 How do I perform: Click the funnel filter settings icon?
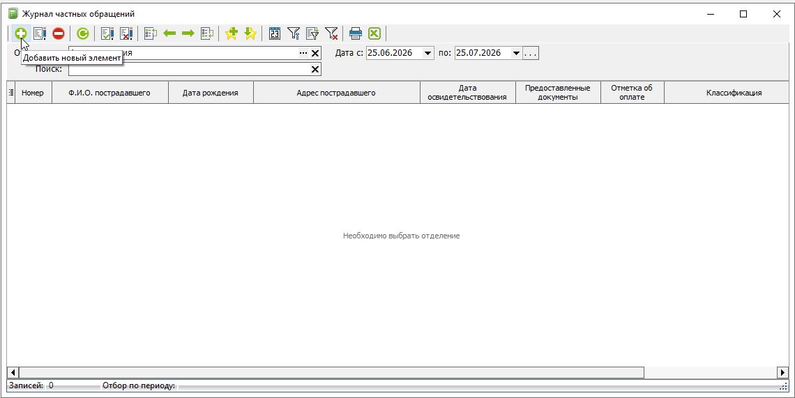pyautogui.click(x=293, y=34)
